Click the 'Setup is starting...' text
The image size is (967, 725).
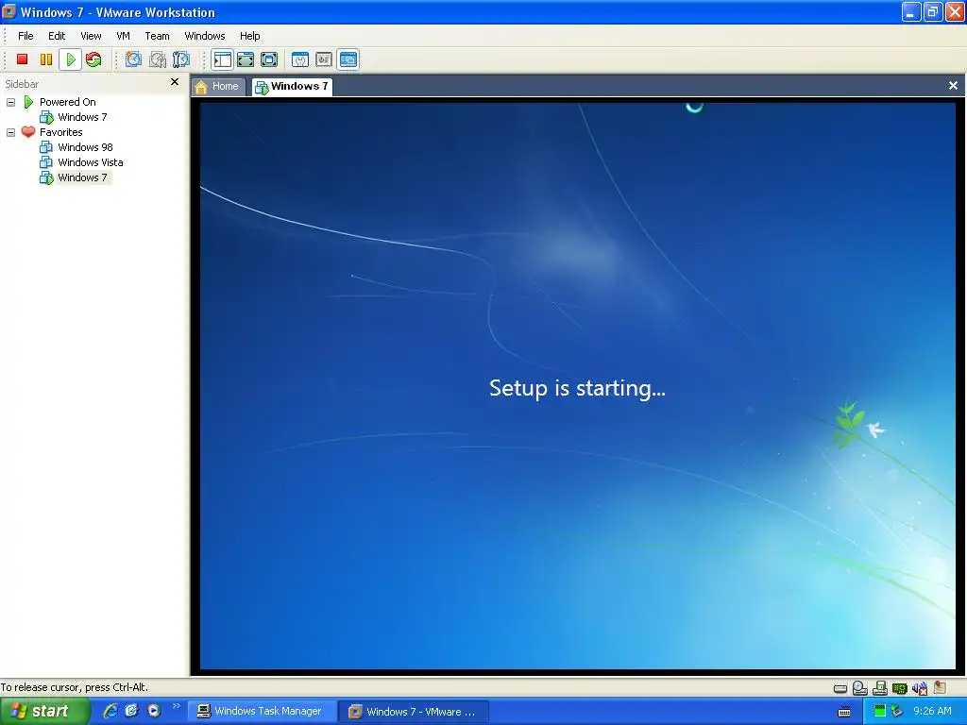(x=577, y=388)
